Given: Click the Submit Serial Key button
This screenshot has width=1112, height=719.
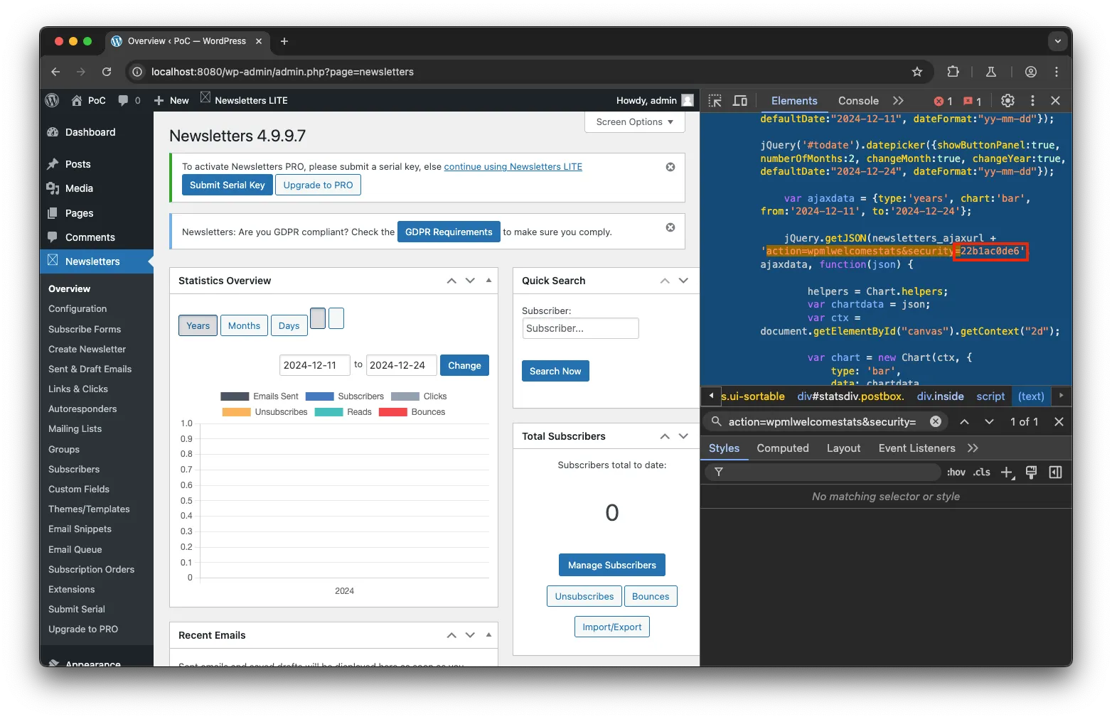Looking at the screenshot, I should pos(227,185).
